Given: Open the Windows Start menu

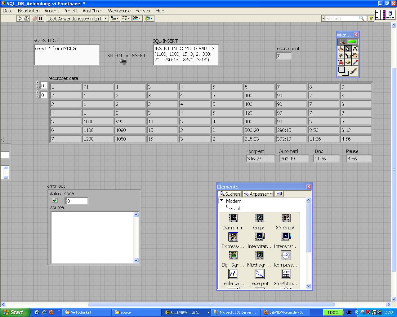Looking at the screenshot, I should (x=15, y=312).
